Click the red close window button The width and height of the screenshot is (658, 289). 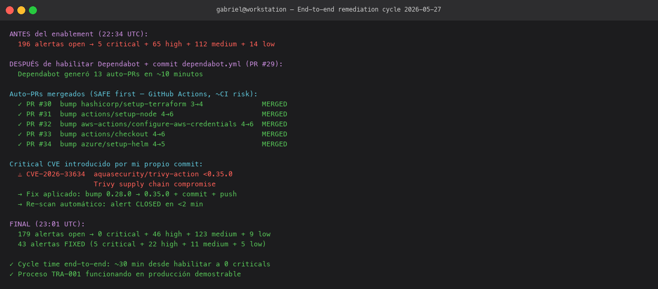tap(9, 10)
